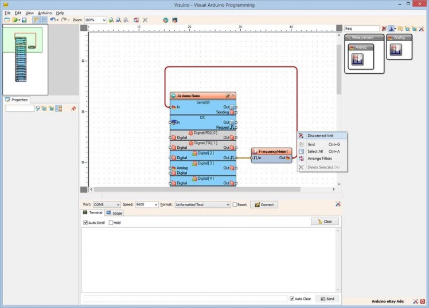Click the red X delete icon in toolbar
Screen dimensions: 429x308
pyautogui.click(x=145, y=20)
